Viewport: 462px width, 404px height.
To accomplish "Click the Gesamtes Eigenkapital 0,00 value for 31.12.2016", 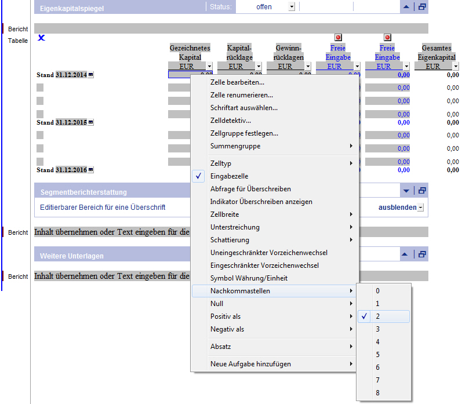I will 453,170.
